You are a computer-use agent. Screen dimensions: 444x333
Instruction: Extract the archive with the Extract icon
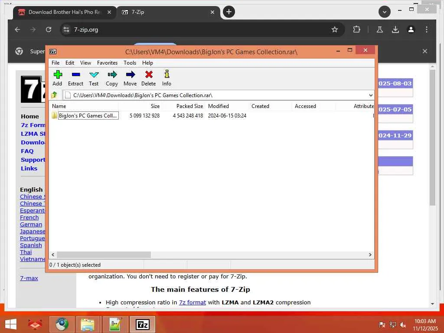pos(75,75)
